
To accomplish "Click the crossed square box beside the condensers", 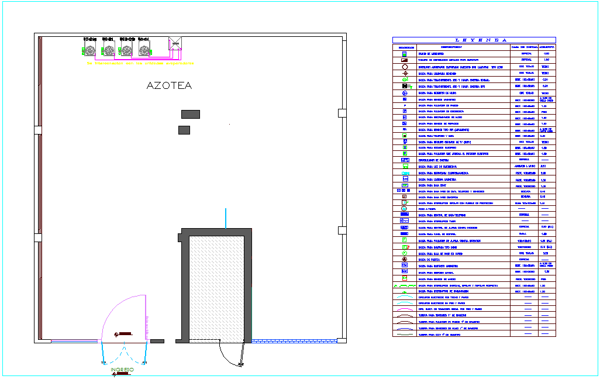I will [x=176, y=43].
